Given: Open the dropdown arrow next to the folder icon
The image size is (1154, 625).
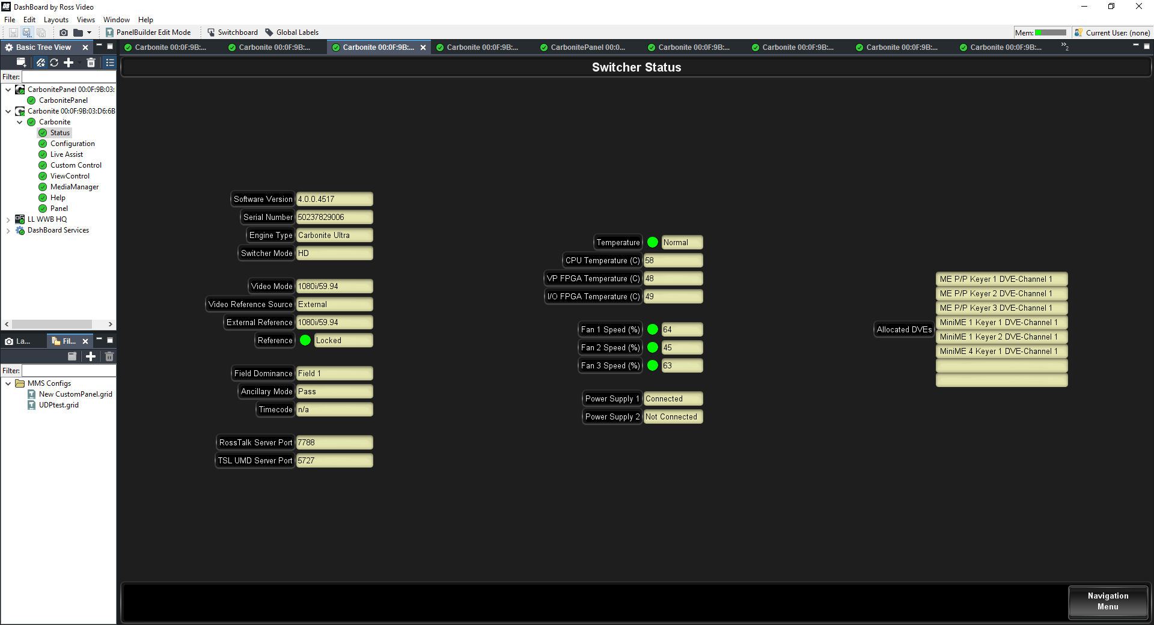Looking at the screenshot, I should (x=89, y=32).
